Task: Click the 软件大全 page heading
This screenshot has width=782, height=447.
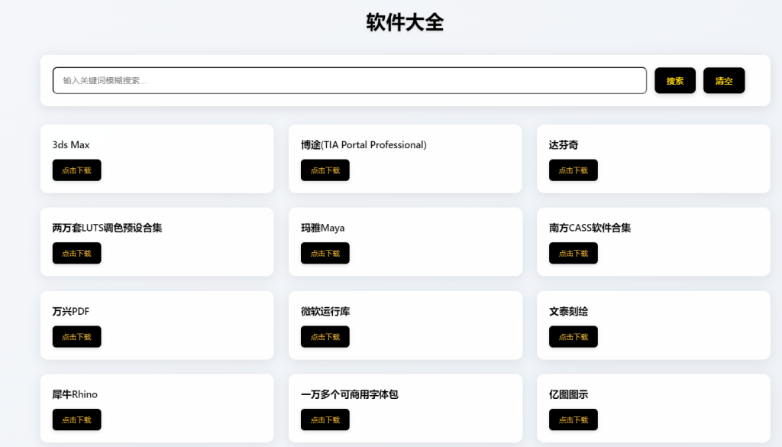Action: click(405, 22)
